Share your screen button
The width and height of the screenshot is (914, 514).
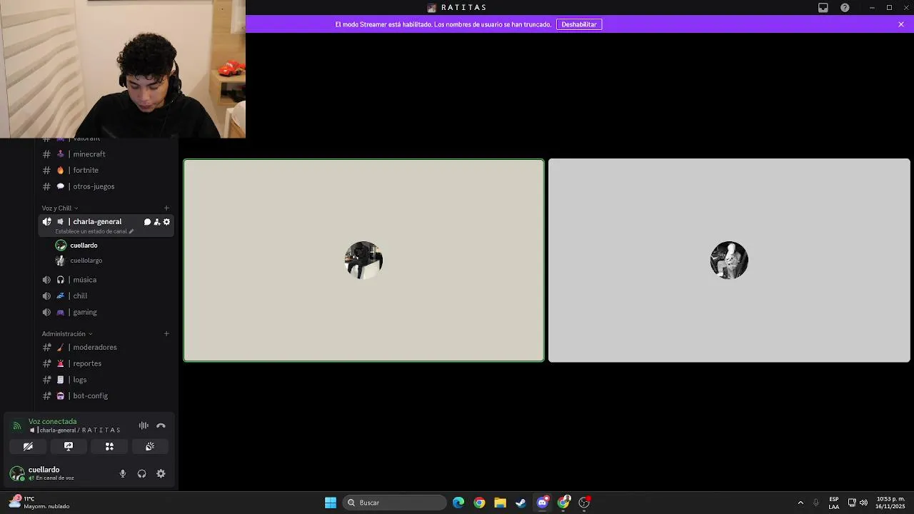tap(69, 446)
